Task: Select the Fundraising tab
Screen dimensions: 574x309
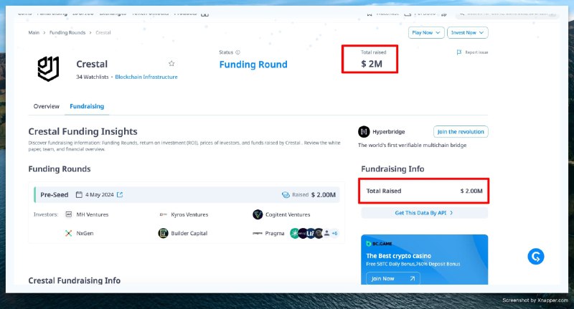Action: point(87,106)
